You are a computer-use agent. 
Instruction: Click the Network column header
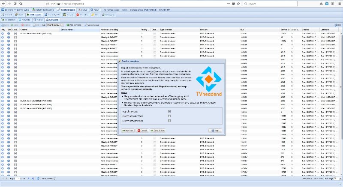click(220, 30)
